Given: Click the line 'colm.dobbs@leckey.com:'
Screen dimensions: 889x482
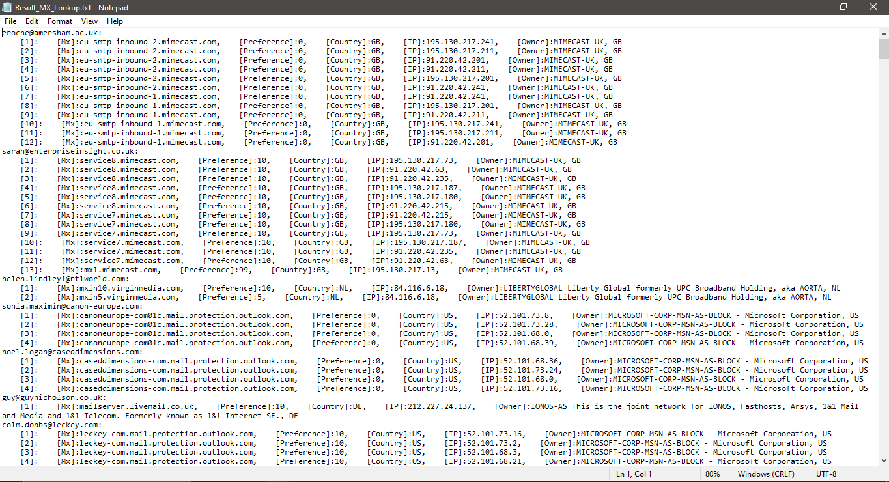Looking at the screenshot, I should pos(52,425).
